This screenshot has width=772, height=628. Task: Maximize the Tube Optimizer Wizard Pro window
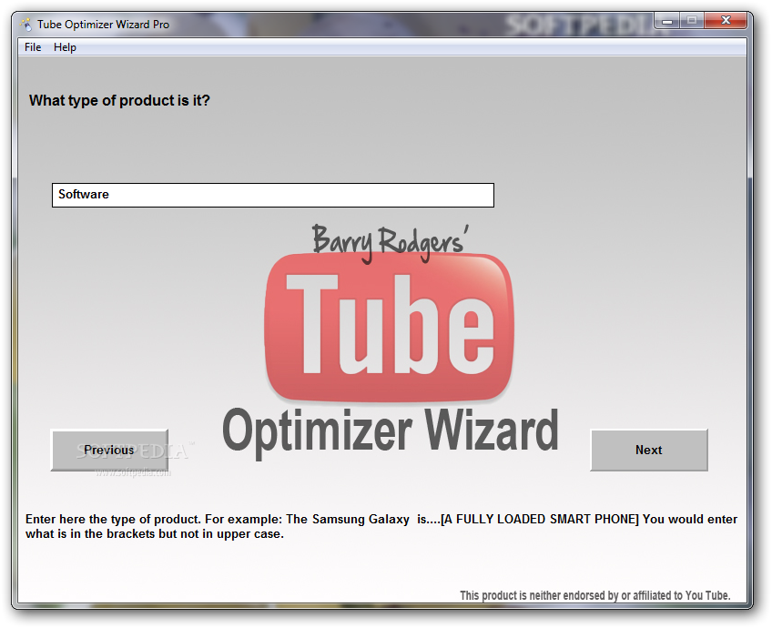click(692, 21)
